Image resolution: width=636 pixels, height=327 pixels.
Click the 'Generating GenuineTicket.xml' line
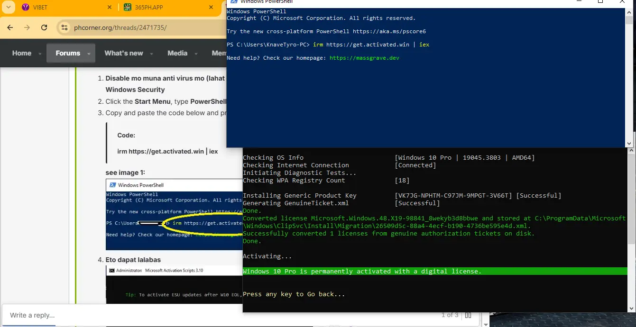point(296,203)
